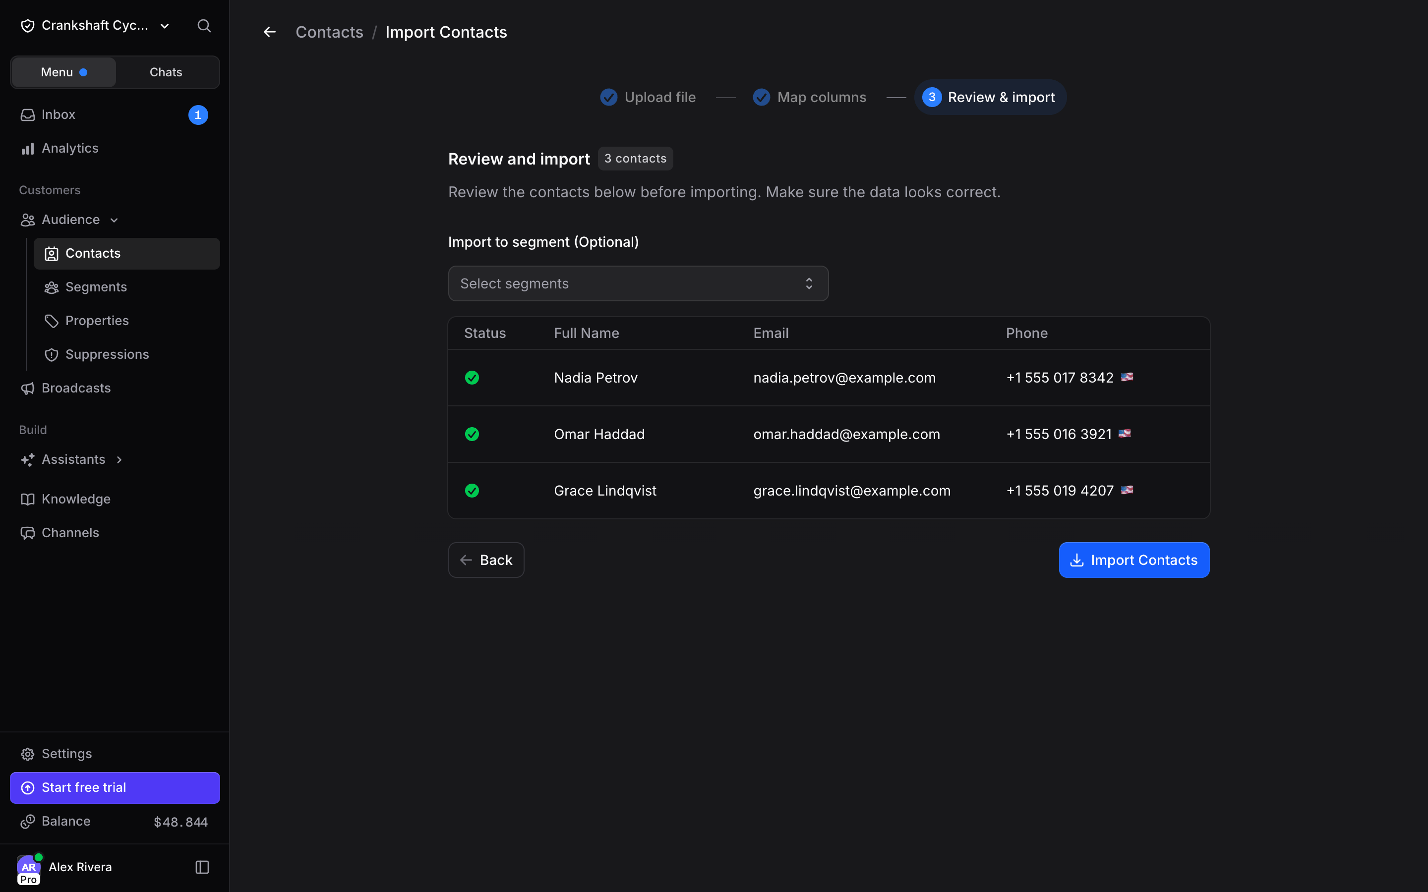Click the 3 contacts badge
1428x892 pixels.
[x=635, y=159]
